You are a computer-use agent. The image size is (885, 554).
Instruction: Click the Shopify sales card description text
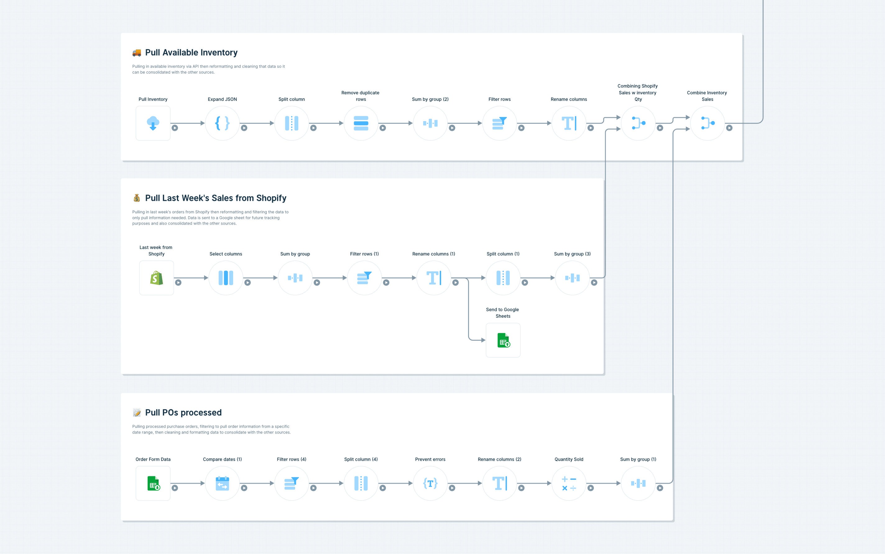[x=210, y=218]
